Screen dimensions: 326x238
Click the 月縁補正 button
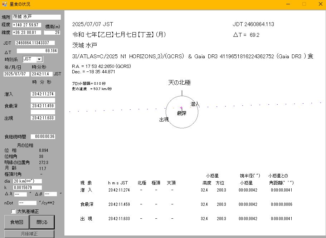click(x=29, y=234)
